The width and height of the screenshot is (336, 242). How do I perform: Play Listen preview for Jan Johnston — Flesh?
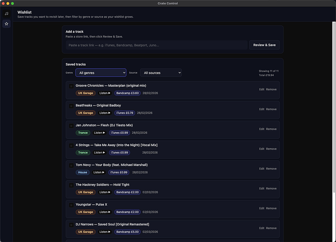pos(99,133)
